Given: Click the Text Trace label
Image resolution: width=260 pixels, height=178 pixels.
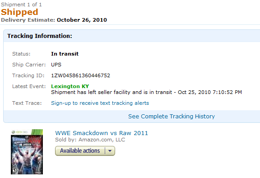Looking at the screenshot, I should (27, 103).
